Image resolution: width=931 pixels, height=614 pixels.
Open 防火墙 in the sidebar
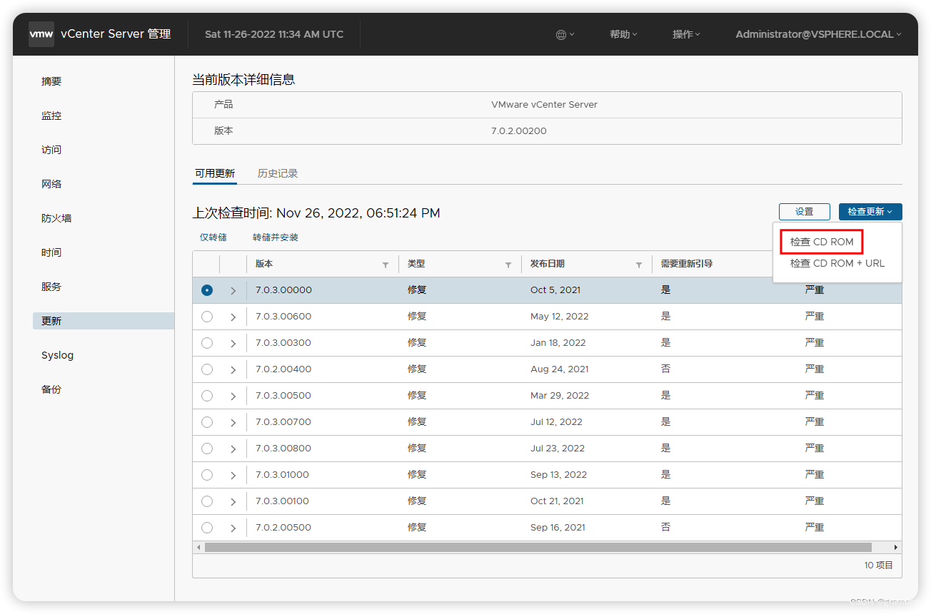[x=56, y=218]
